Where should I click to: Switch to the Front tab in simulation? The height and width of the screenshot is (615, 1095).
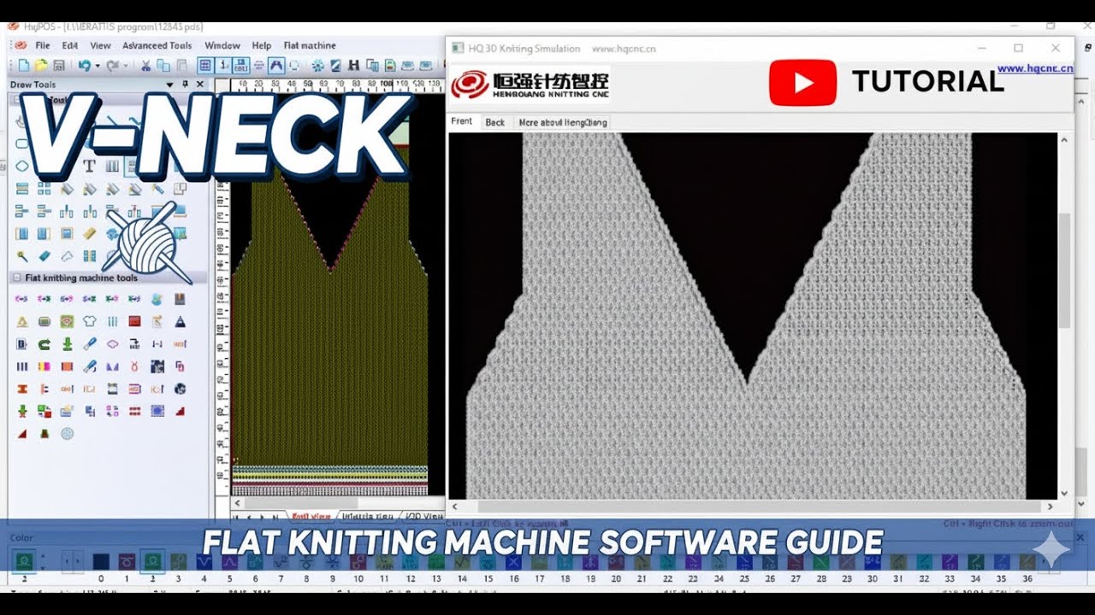click(462, 121)
